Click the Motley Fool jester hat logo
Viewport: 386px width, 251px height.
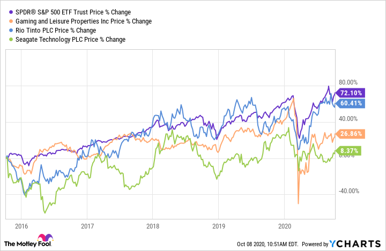42,239
